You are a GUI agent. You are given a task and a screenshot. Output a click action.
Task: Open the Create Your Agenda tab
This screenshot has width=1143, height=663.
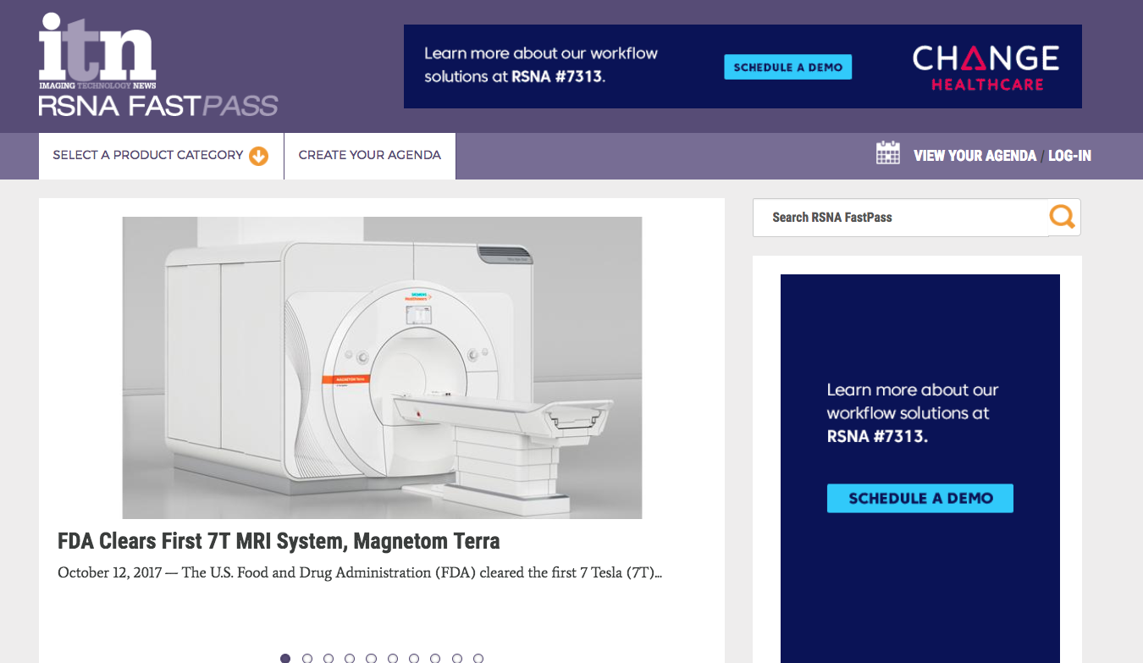[369, 156]
